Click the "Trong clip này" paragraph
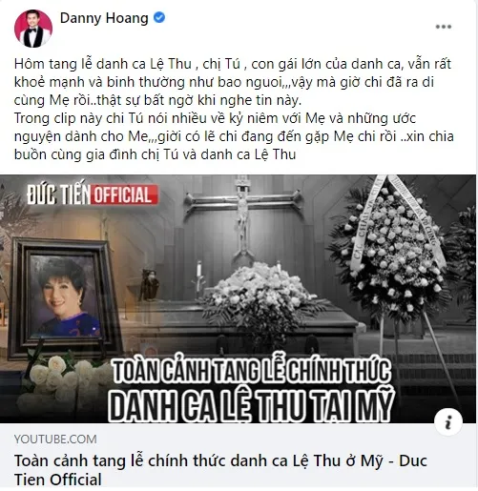 coord(234,136)
